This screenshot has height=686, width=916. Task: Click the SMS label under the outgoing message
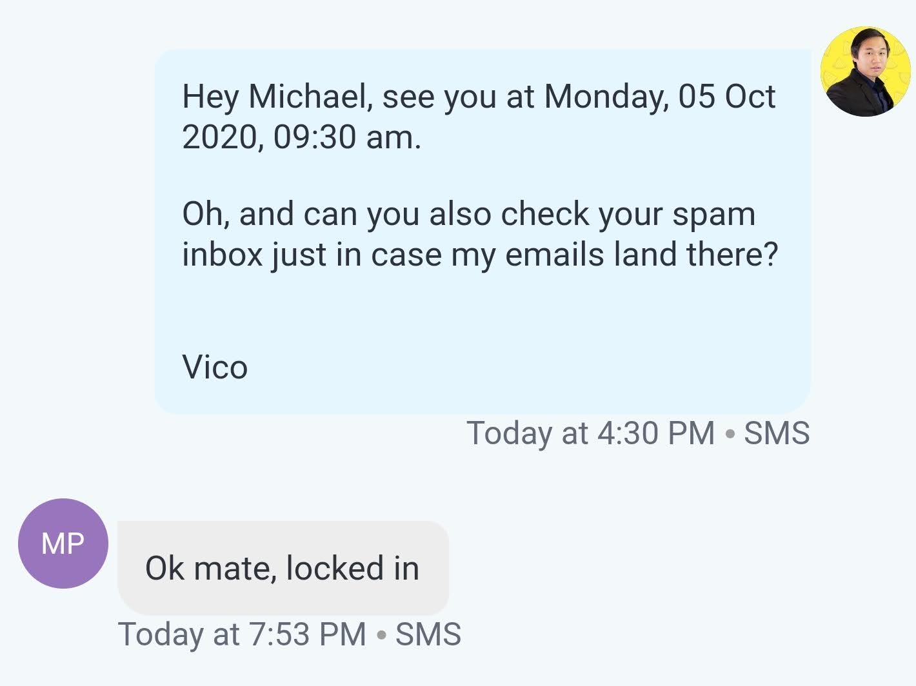[x=777, y=433]
